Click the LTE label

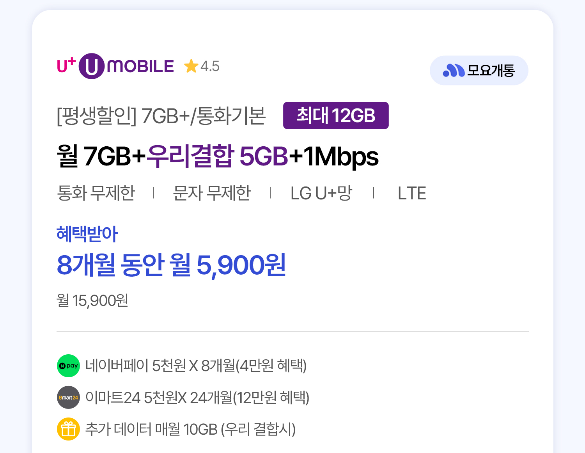[412, 193]
